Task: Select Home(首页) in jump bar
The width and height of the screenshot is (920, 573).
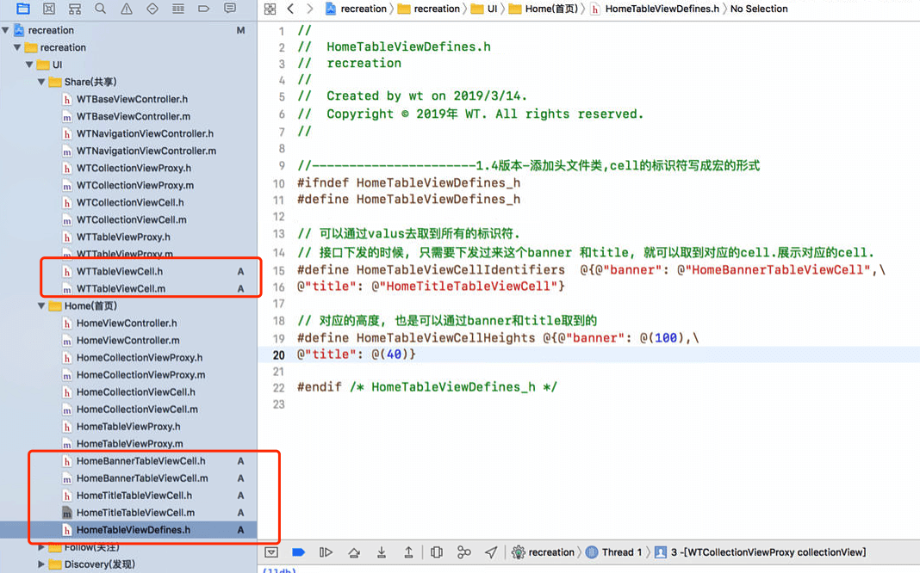Action: (x=544, y=9)
